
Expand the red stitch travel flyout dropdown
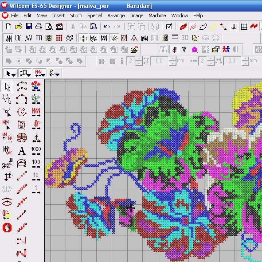[43, 75]
